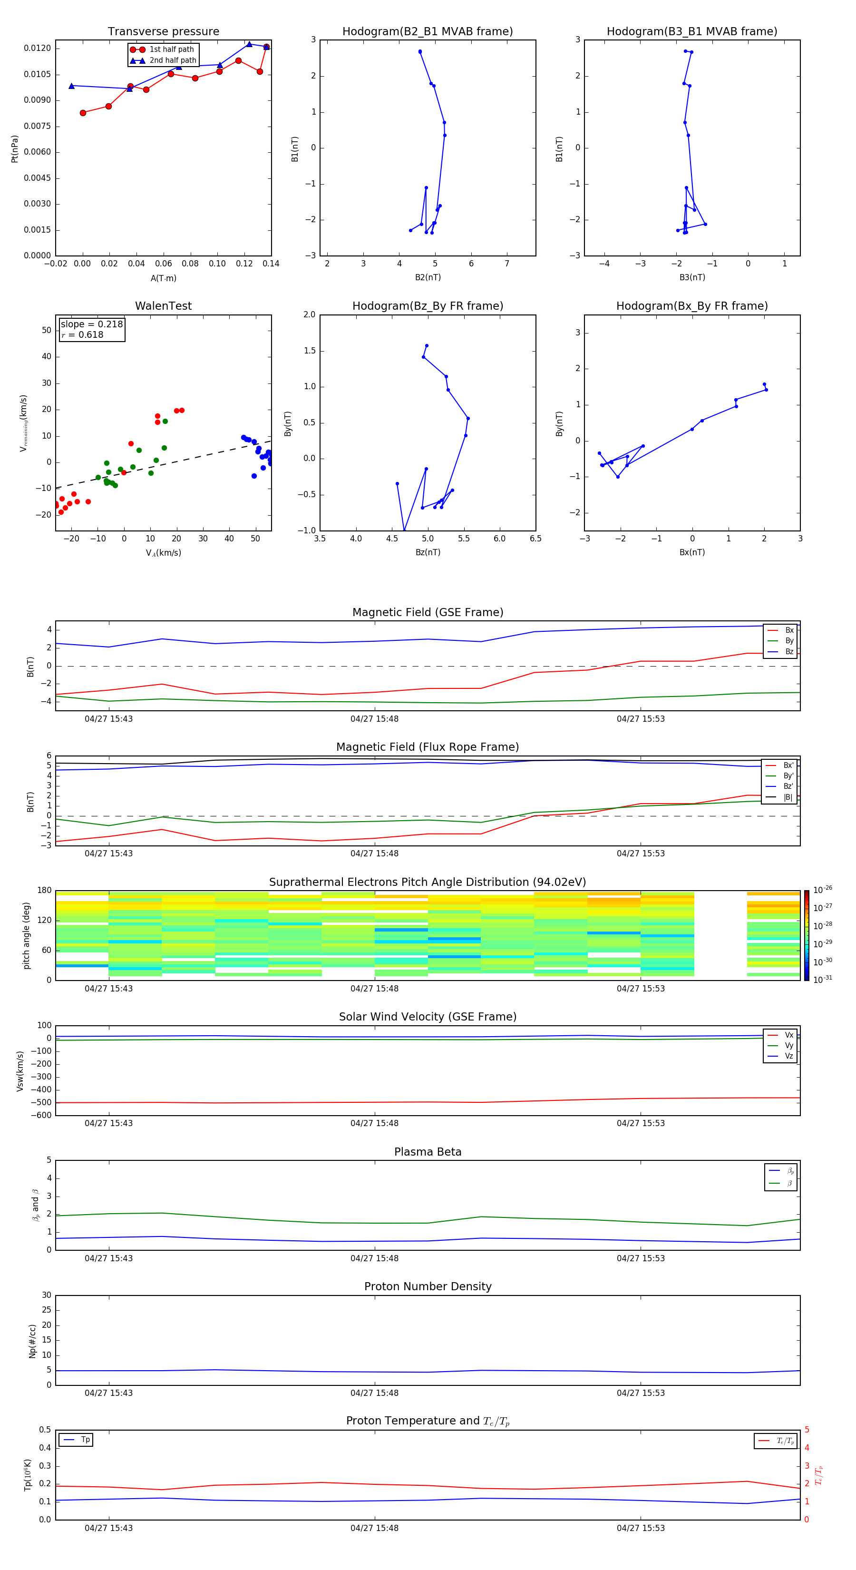Click the 'Bx(nT)' x-axis label
856x1570 pixels.
[692, 552]
